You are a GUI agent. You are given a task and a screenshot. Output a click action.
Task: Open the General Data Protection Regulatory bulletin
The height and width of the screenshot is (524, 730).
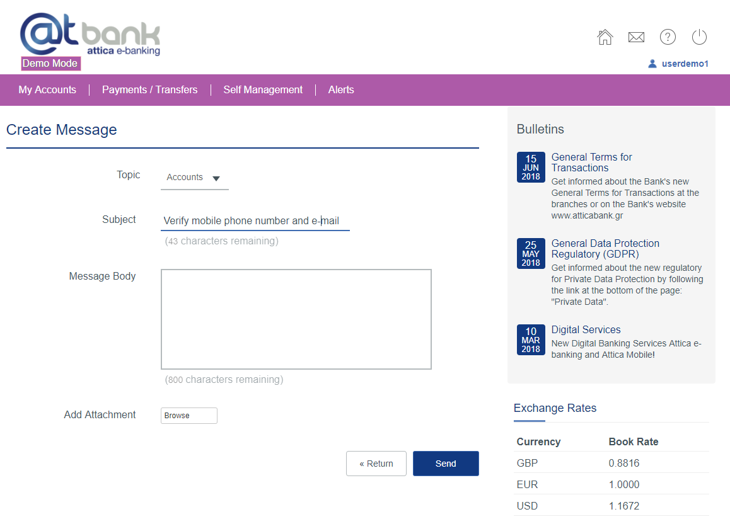[x=605, y=249]
